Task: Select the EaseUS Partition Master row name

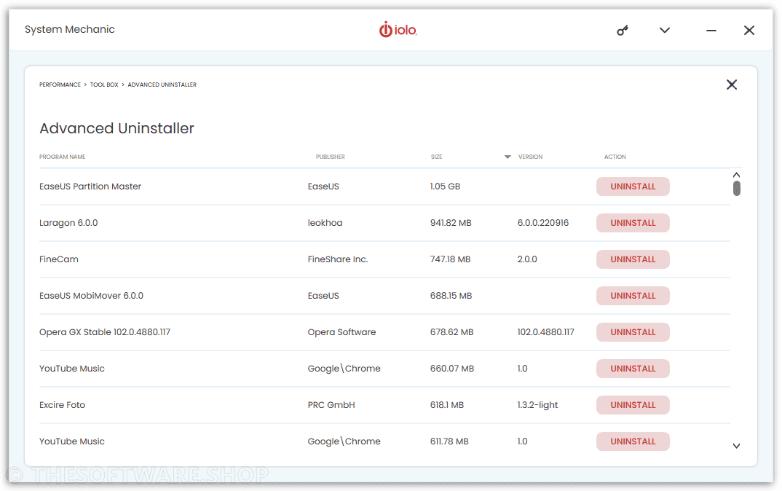Action: pyautogui.click(x=90, y=186)
